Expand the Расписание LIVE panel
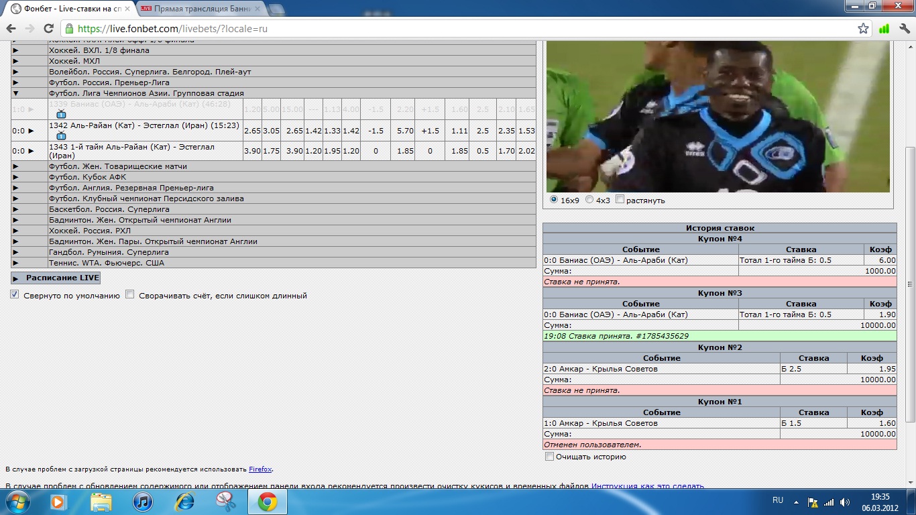The image size is (916, 515). pos(56,278)
